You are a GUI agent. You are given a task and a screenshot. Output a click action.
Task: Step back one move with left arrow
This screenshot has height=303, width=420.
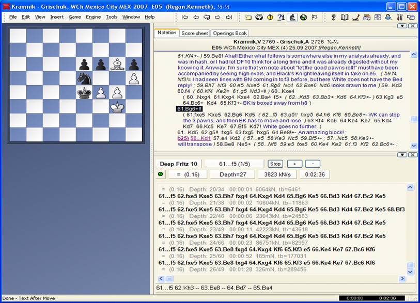pyautogui.click(x=196, y=17)
